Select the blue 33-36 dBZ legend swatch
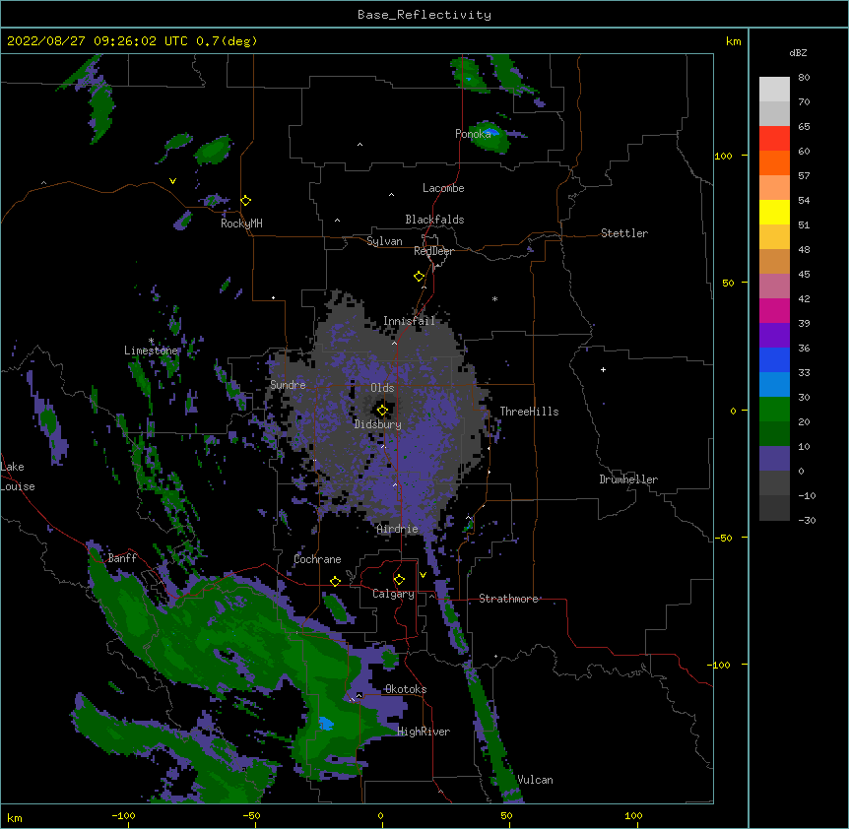Viewport: 849px width, 829px height. 774,359
